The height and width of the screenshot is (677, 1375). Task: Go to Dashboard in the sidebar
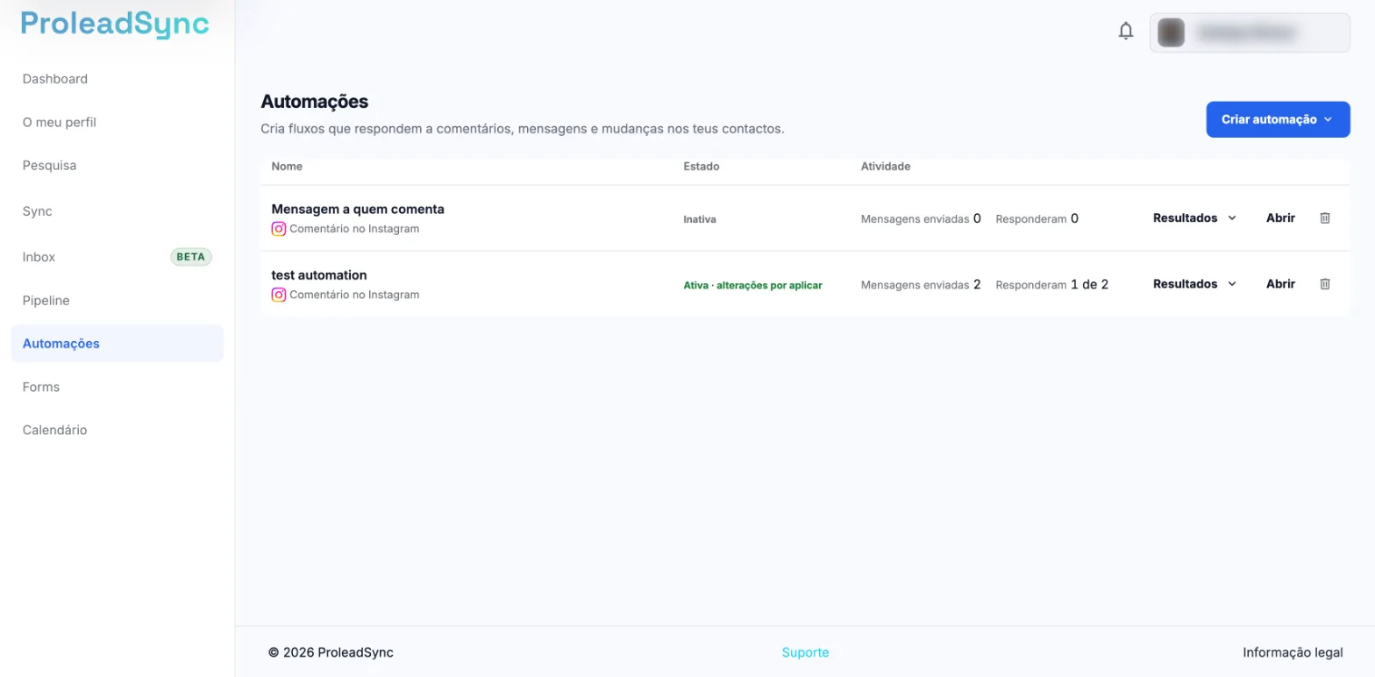point(55,79)
